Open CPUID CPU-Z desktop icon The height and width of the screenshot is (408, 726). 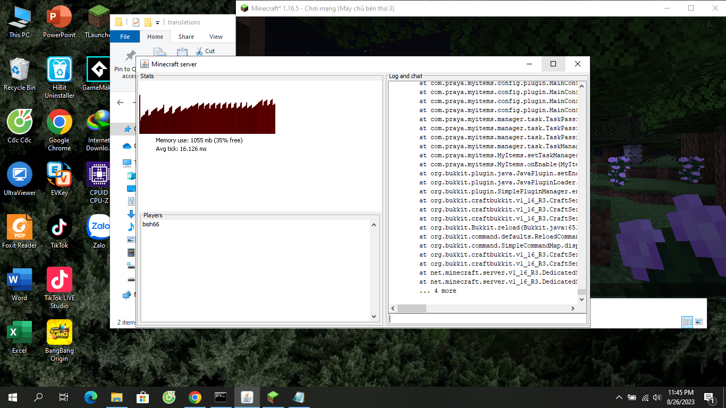point(99,183)
